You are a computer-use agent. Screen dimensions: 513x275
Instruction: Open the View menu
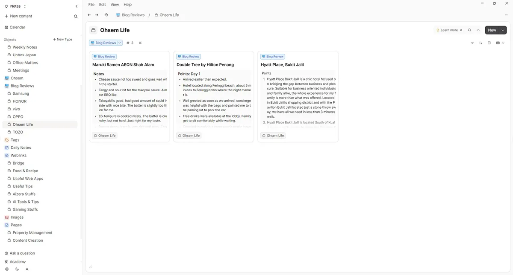pyautogui.click(x=115, y=5)
